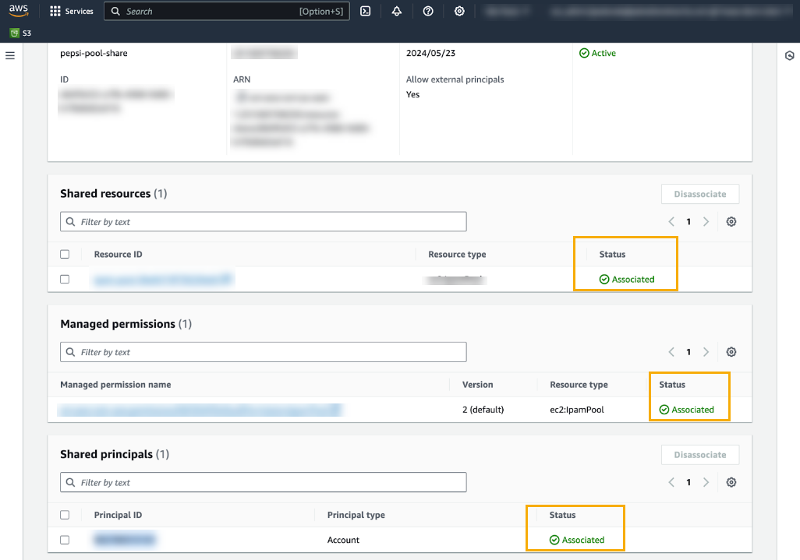The height and width of the screenshot is (560, 800).
Task: Open the help question mark icon
Action: tap(428, 11)
